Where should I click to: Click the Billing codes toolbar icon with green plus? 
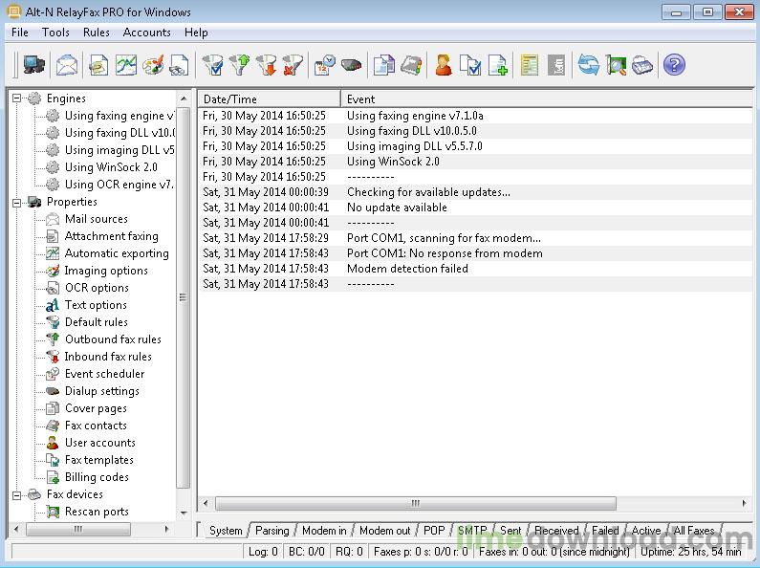(x=498, y=65)
